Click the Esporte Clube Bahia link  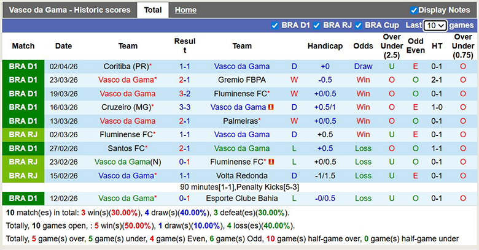pos(242,198)
